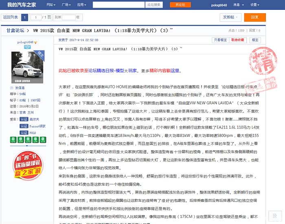Click the blue badge icon under the username
Viewport: 285px width, 224px height.
(27, 47)
